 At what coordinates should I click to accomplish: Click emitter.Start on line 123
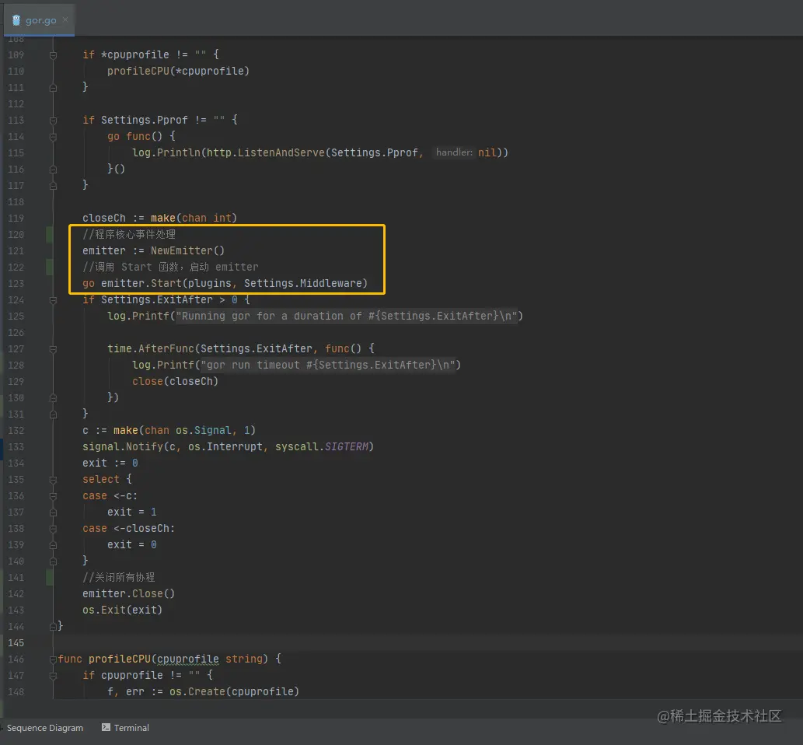click(141, 283)
